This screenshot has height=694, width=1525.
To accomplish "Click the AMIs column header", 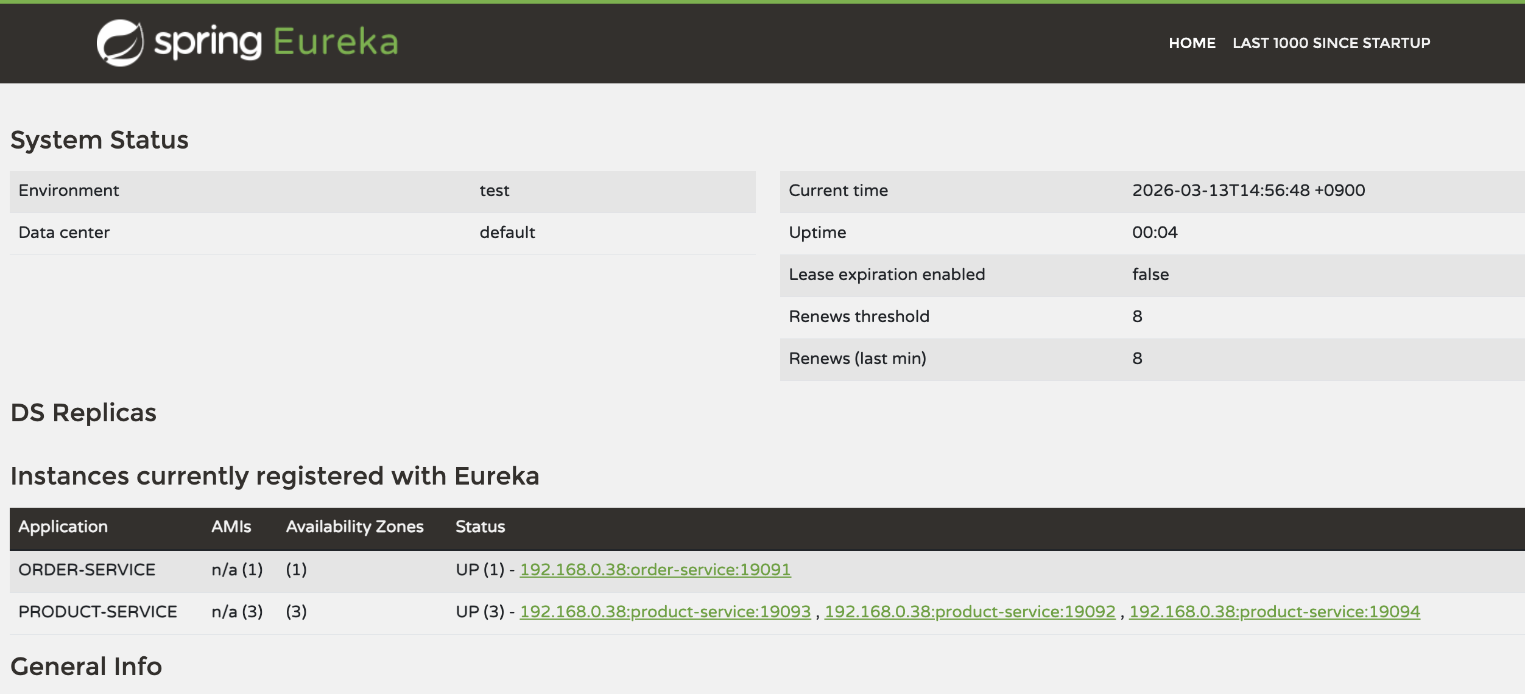I will click(x=231, y=527).
